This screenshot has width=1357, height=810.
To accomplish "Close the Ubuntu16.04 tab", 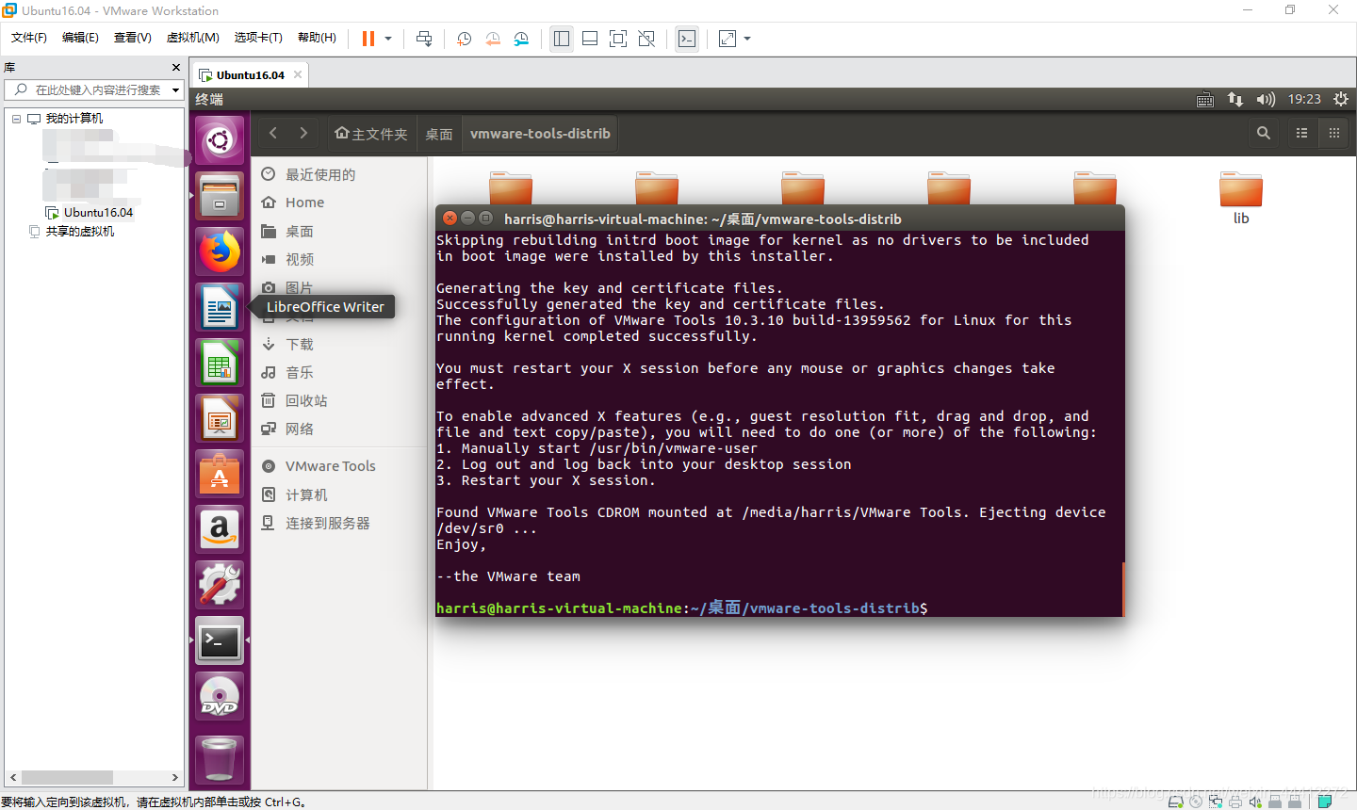I will [x=298, y=74].
